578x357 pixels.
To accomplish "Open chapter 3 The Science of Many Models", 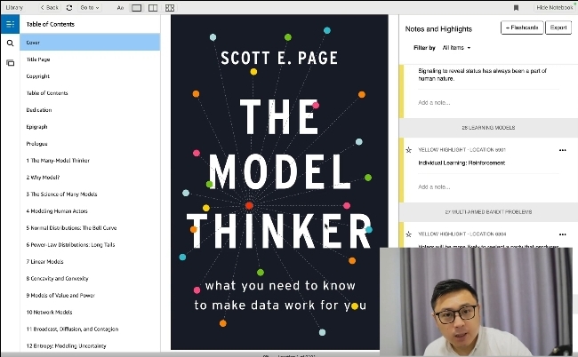I will (90, 194).
